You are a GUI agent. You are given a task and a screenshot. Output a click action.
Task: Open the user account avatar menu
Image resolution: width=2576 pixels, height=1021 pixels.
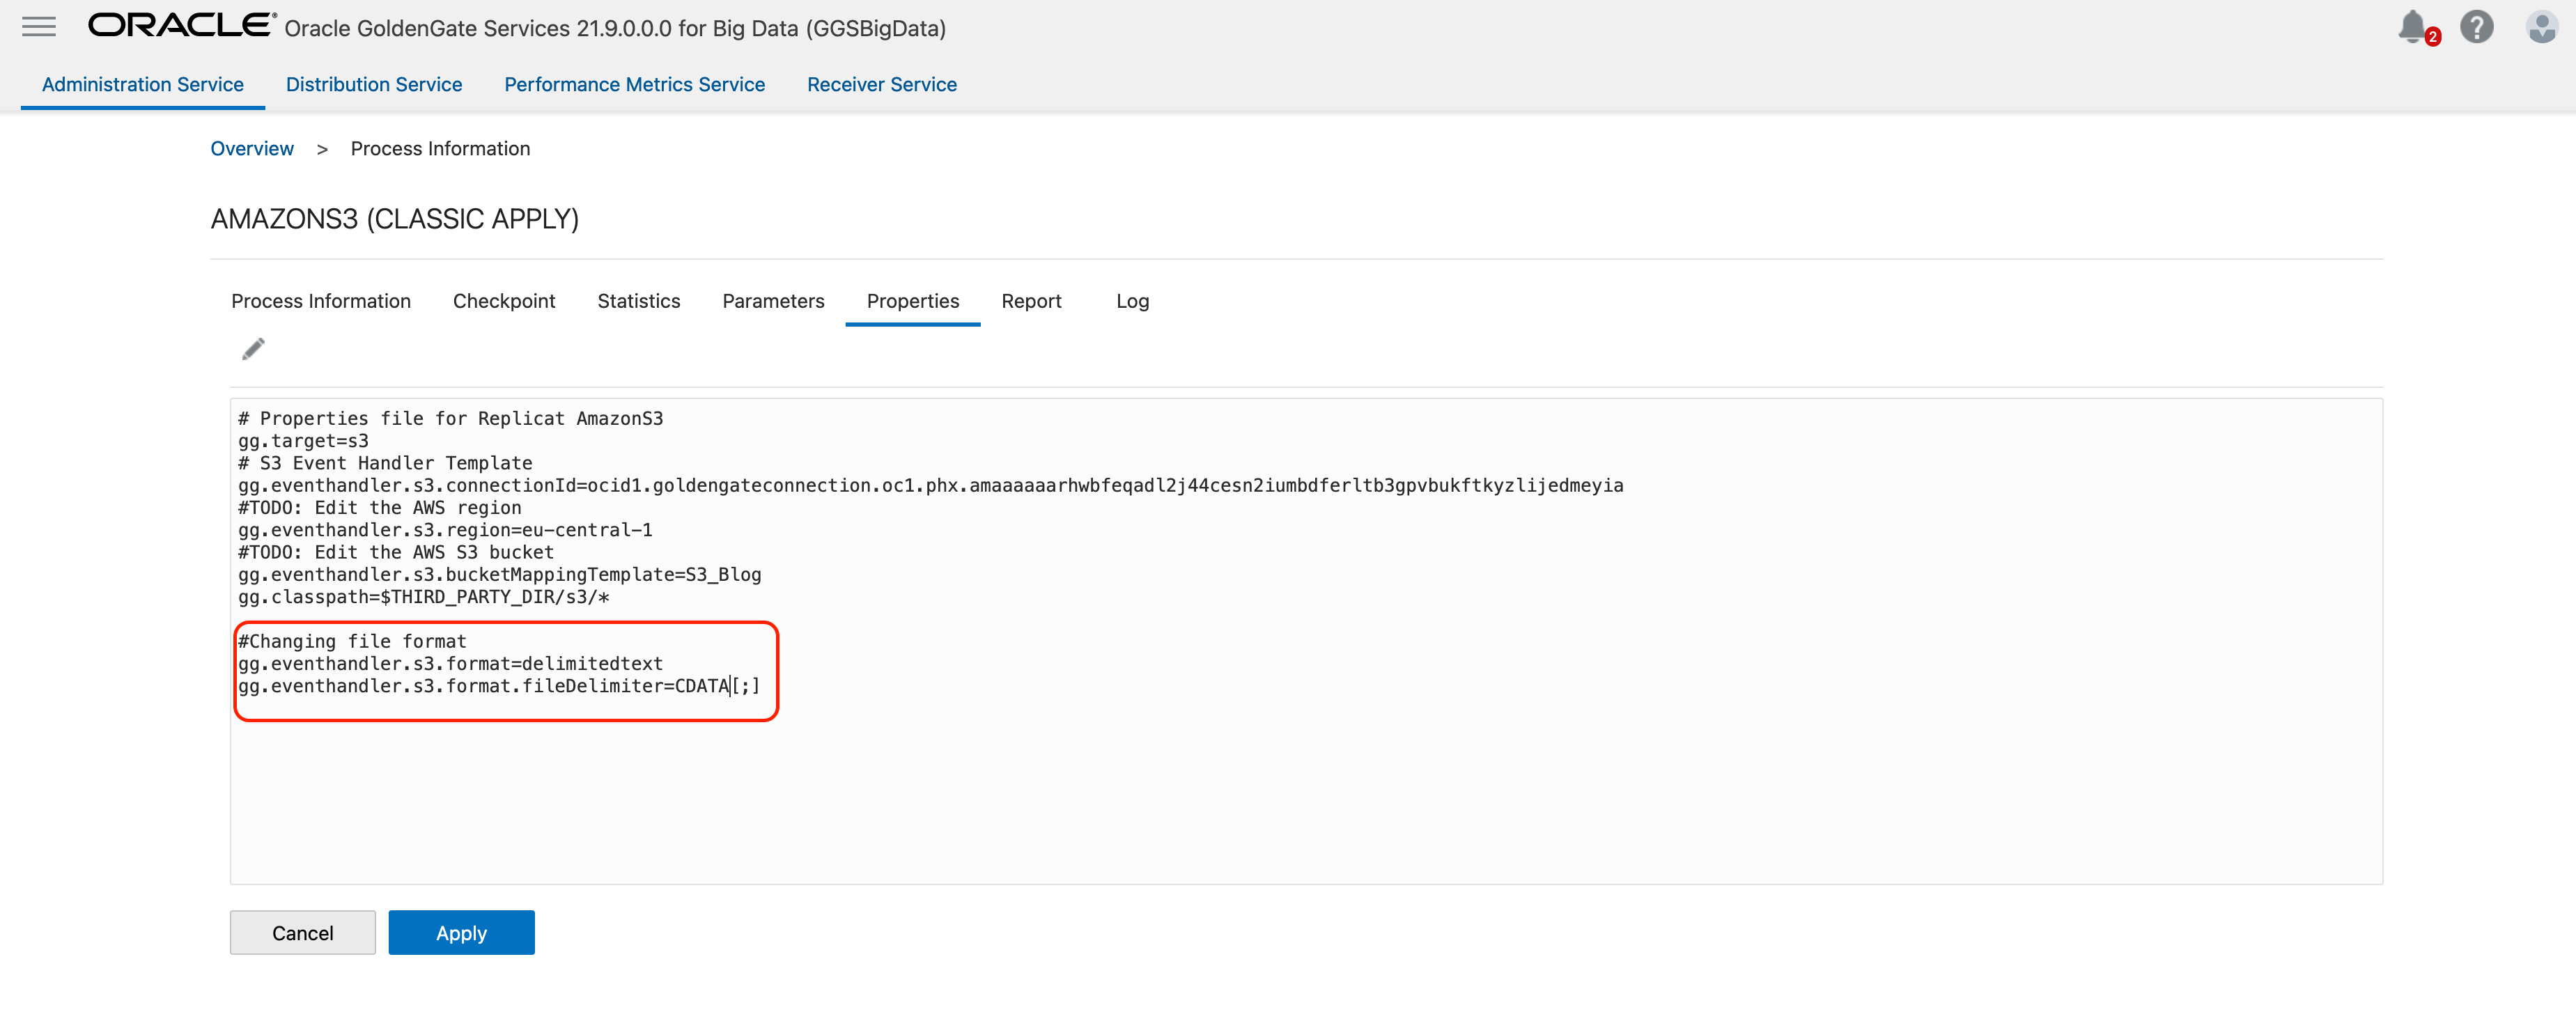[2541, 27]
